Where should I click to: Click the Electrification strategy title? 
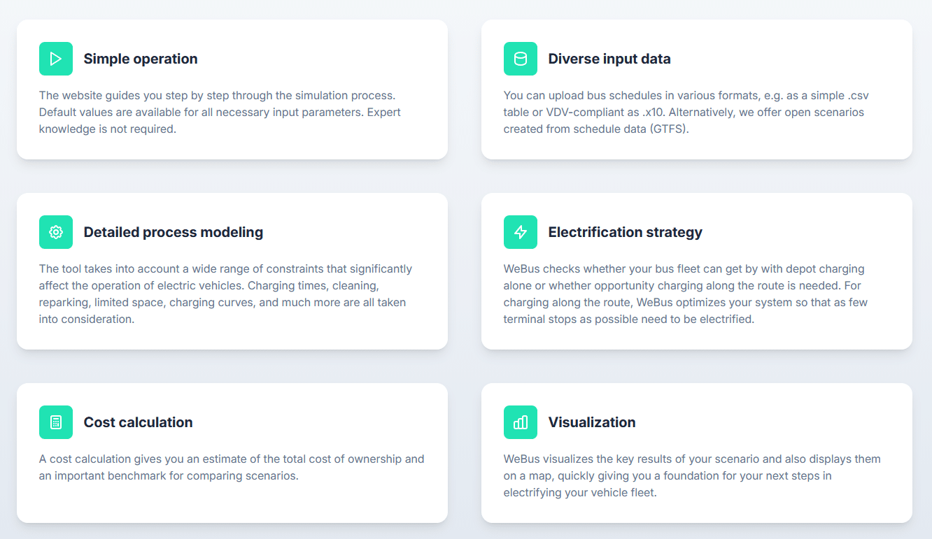(x=626, y=232)
